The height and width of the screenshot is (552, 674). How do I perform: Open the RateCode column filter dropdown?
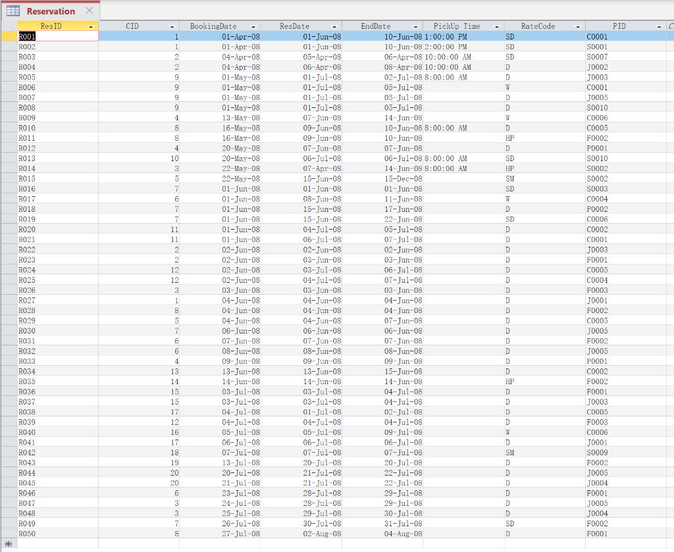click(x=578, y=26)
